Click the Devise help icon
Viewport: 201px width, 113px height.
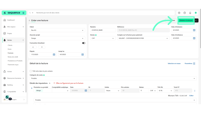point(96,35)
